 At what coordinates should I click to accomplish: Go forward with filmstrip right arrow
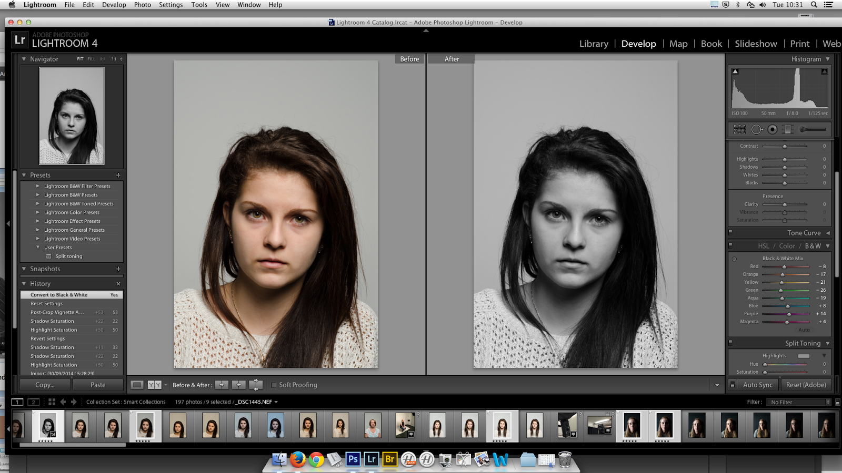point(74,402)
